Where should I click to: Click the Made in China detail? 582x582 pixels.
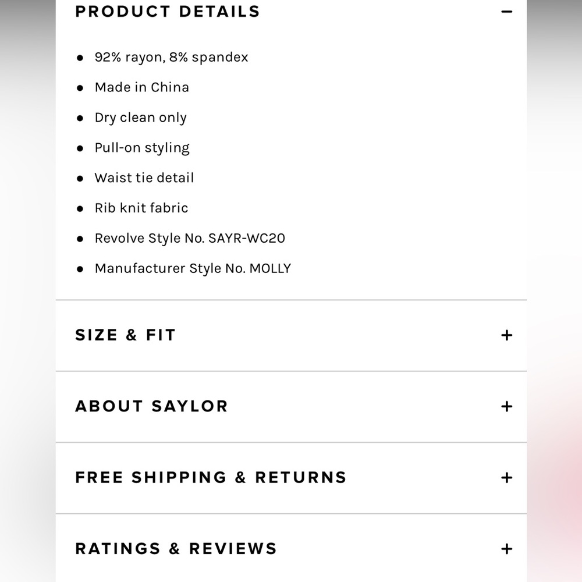[x=142, y=87]
